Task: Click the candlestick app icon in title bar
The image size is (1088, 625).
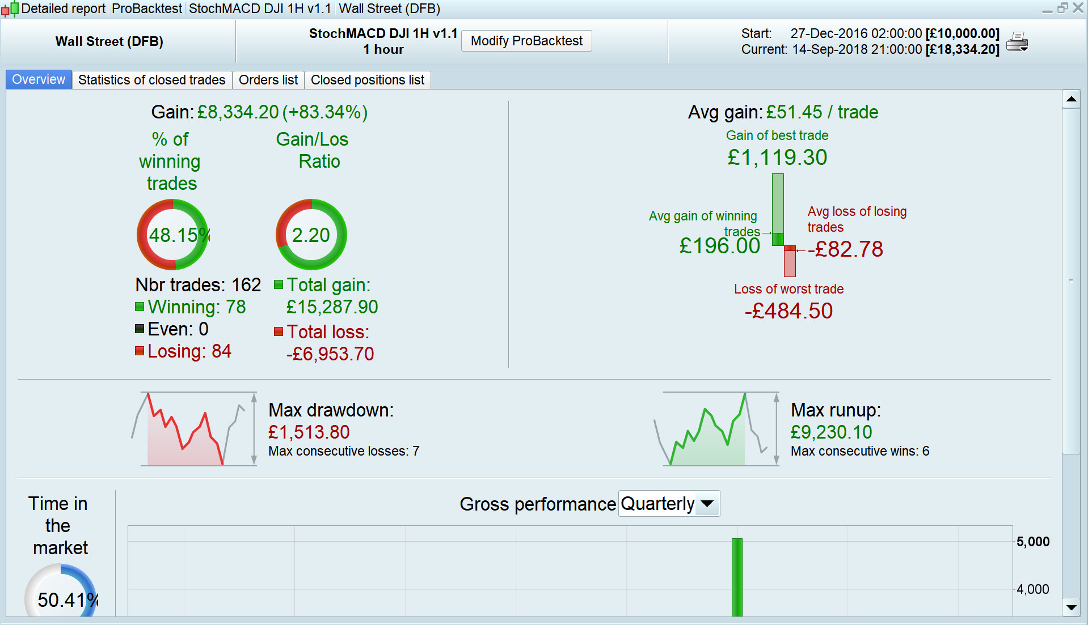Action: pyautogui.click(x=10, y=8)
